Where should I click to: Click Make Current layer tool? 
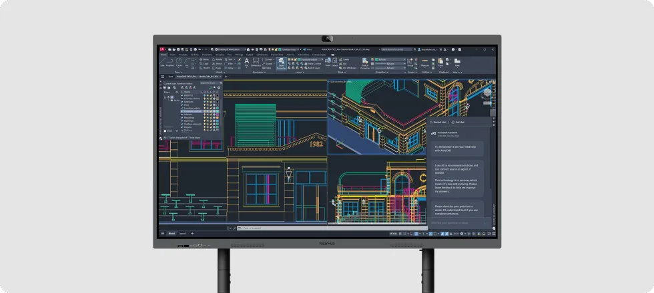point(313,64)
